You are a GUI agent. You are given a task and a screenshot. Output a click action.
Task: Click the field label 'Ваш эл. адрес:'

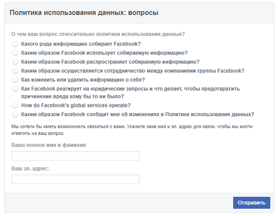pyautogui.click(x=30, y=169)
